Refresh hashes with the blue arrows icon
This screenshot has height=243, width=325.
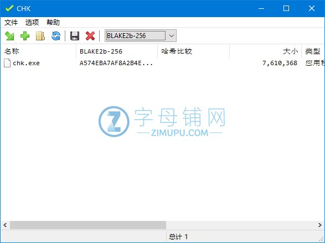[x=56, y=36]
